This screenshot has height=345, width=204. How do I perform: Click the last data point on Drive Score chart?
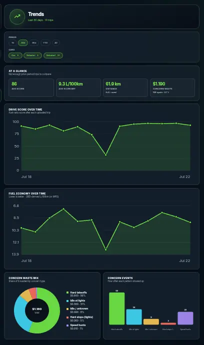[x=190, y=125]
